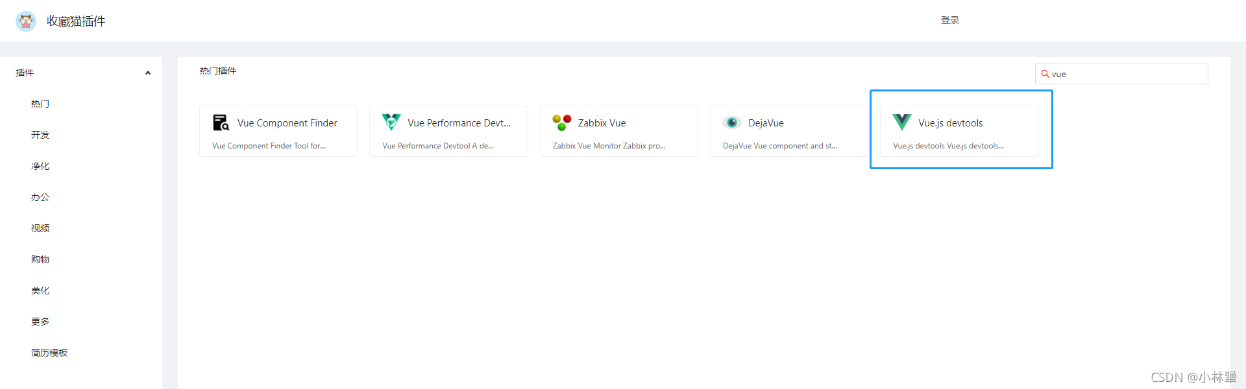Click the 收藏猫插件 cat logo icon
The width and height of the screenshot is (1246, 389).
click(26, 21)
